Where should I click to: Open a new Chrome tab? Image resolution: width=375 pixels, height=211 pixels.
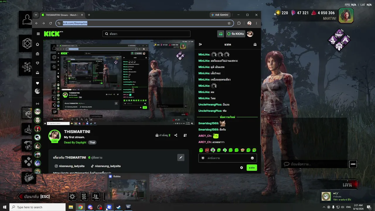[89, 15]
